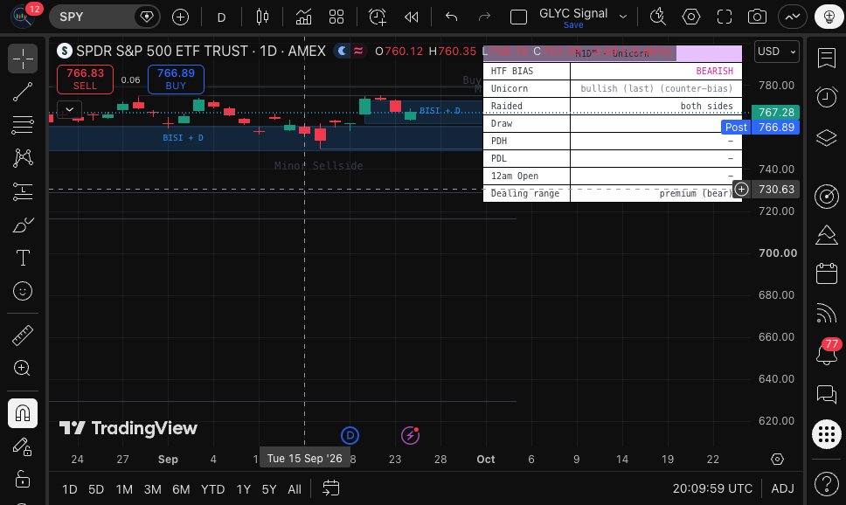Expand the GLYC Signal layout dropdown
The width and height of the screenshot is (846, 505).
[623, 17]
